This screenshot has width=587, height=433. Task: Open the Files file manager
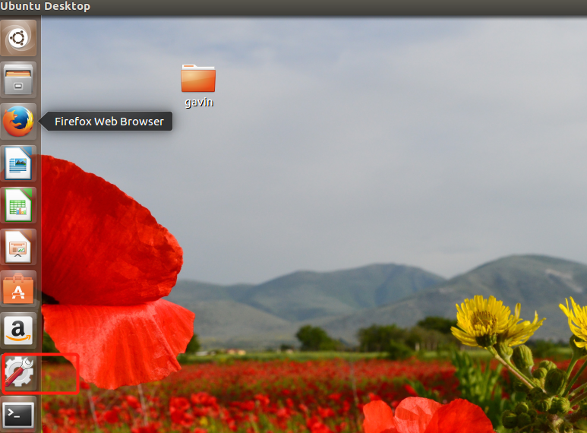[18, 80]
